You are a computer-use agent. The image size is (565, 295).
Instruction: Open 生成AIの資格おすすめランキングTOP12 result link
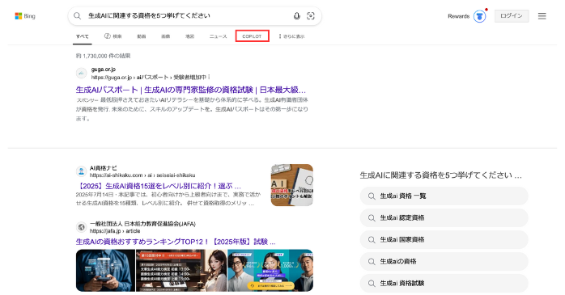click(176, 242)
